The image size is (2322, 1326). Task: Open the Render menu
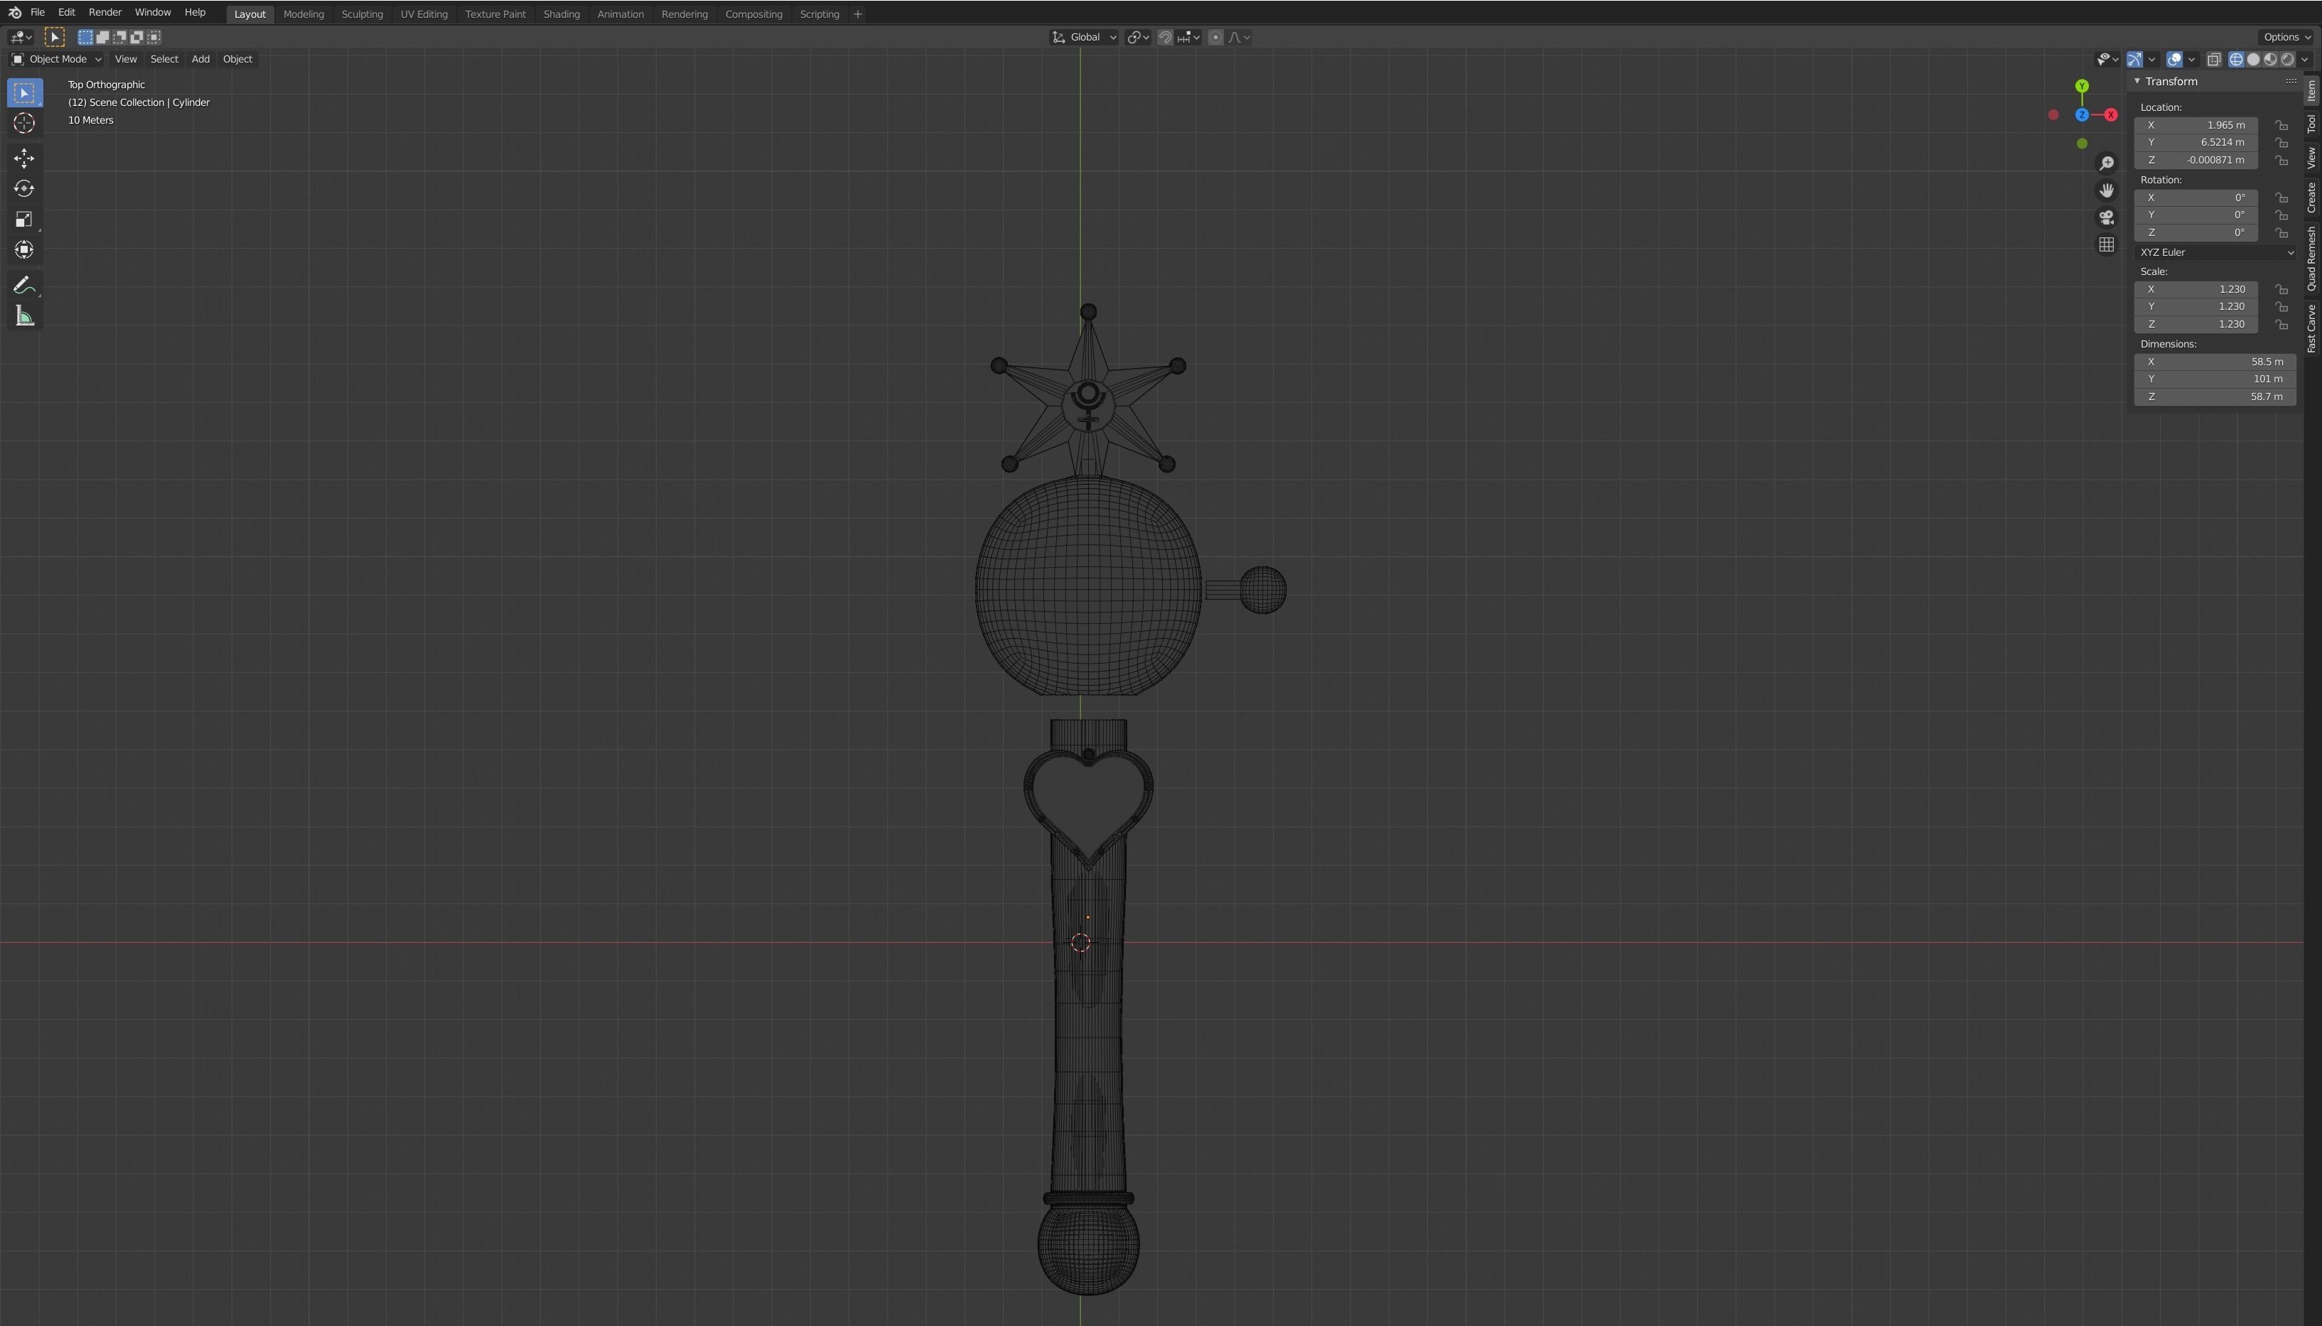(104, 13)
